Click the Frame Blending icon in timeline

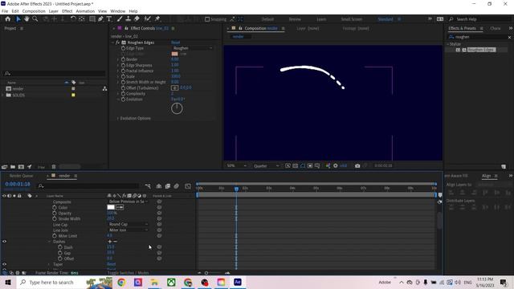tap(168, 186)
